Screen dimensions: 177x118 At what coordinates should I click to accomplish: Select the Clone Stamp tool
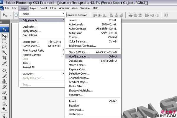point(4,81)
